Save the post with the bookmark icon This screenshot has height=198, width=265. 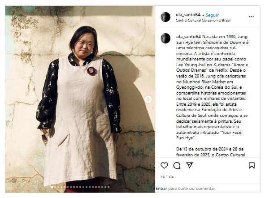(252, 165)
